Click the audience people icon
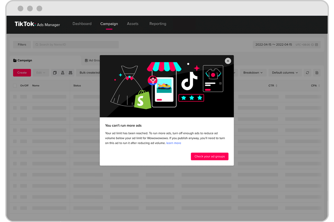The height and width of the screenshot is (222, 334). pyautogui.click(x=70, y=73)
